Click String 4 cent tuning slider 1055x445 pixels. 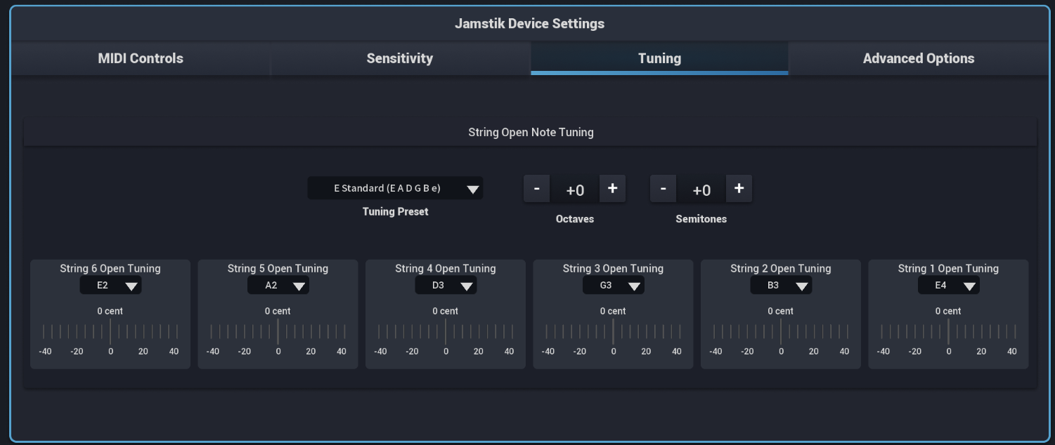(x=446, y=332)
